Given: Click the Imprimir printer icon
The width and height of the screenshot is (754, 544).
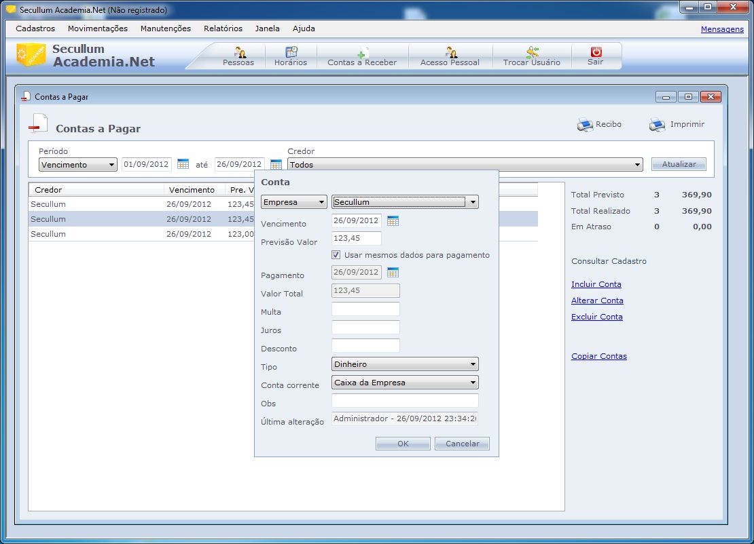Looking at the screenshot, I should pos(658,124).
